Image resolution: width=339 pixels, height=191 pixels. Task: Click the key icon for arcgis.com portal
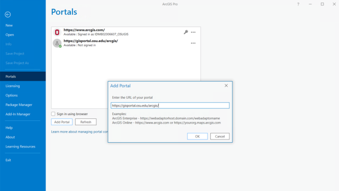click(186, 32)
